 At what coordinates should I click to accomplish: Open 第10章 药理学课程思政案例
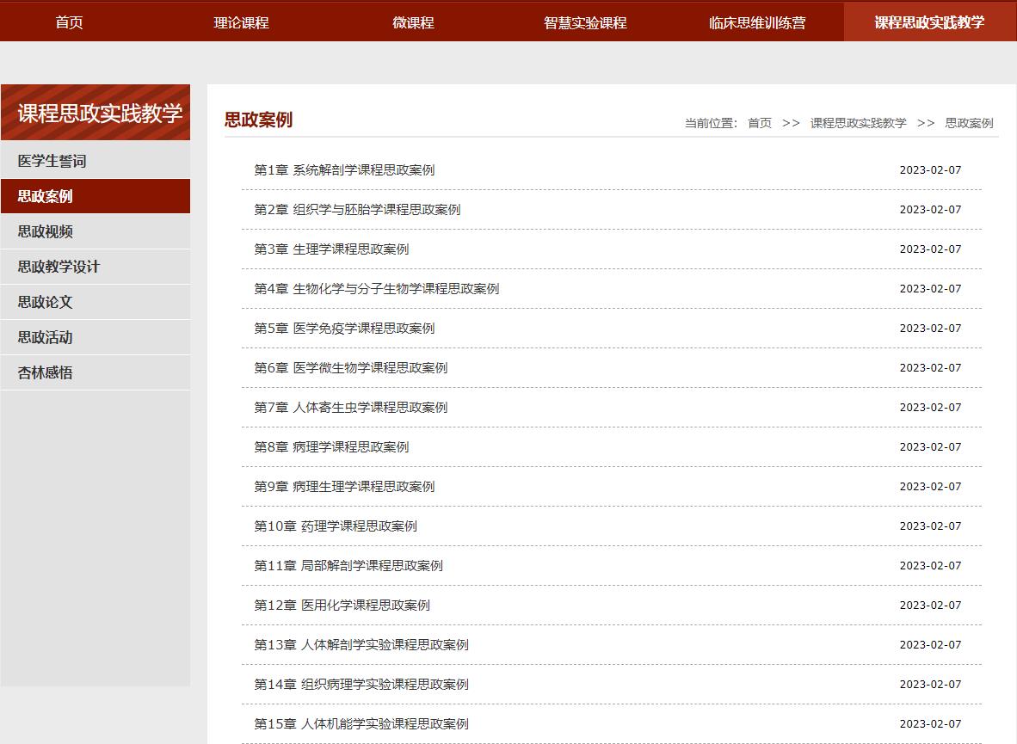336,526
